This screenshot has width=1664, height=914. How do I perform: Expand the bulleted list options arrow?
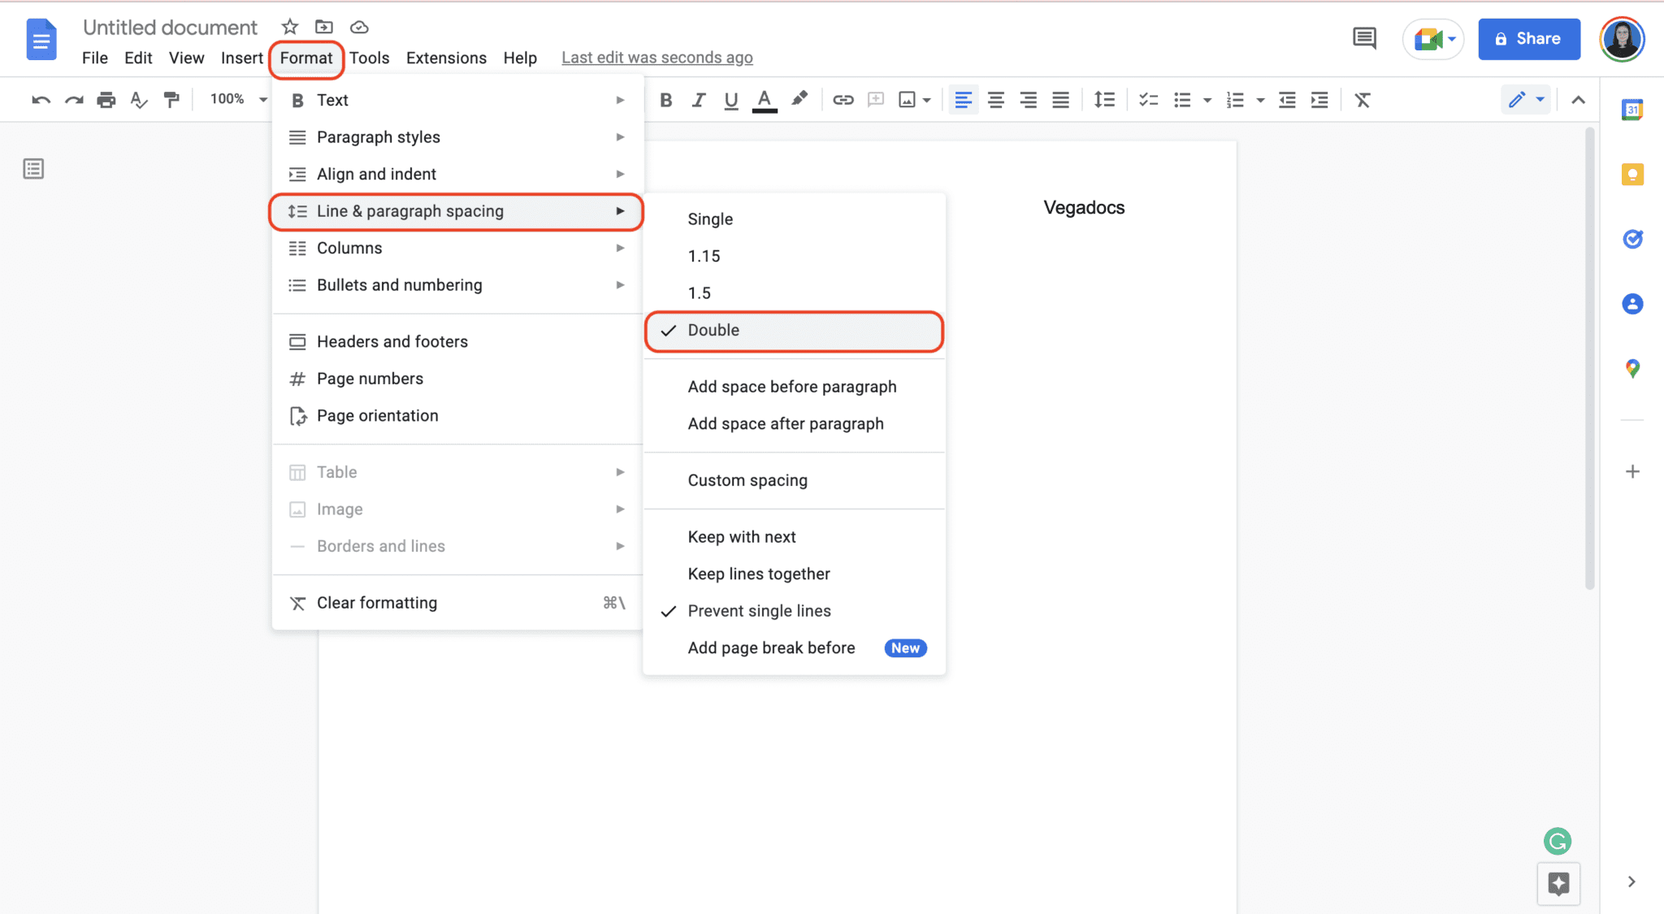click(x=1207, y=99)
